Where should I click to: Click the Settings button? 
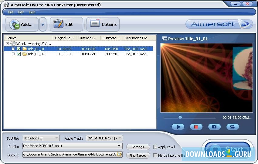pyautogui.click(x=138, y=147)
